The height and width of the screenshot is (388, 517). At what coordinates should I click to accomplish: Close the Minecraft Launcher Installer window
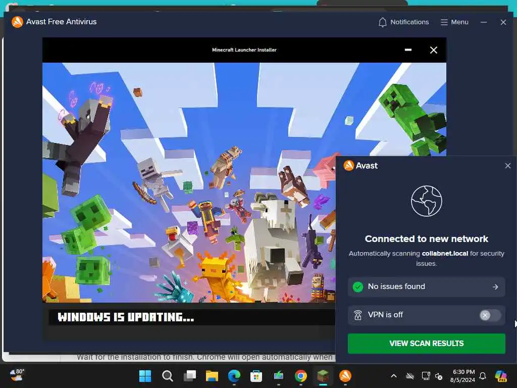(434, 50)
